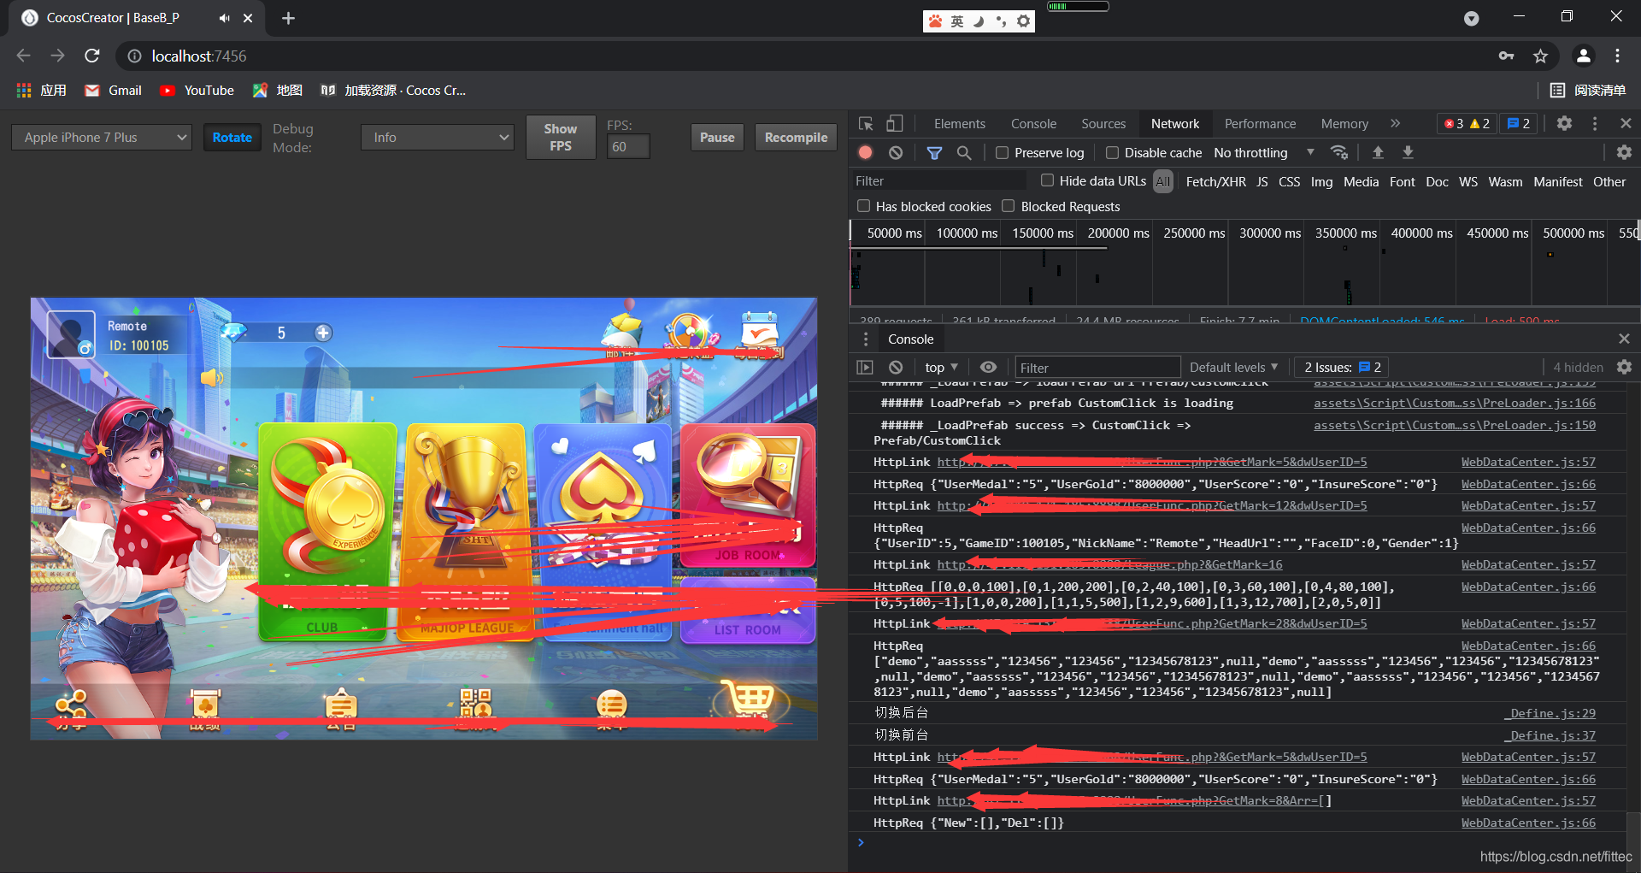
Task: Open console settings gear
Action: point(1624,367)
